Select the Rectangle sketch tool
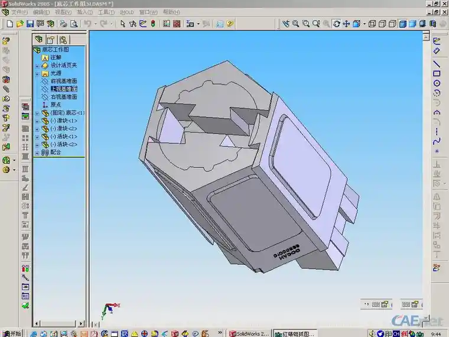Screen dimensions: 449x337 click(437, 73)
